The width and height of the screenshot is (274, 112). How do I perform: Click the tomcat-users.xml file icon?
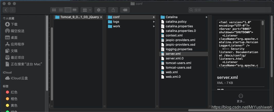163,63
